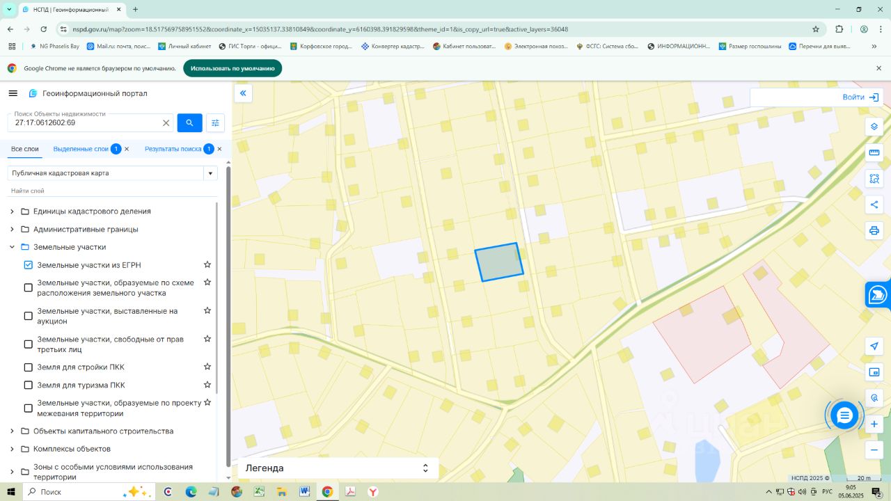Image resolution: width=891 pixels, height=501 pixels.
Task: Select the ruler measurement tool
Action: pyautogui.click(x=874, y=152)
